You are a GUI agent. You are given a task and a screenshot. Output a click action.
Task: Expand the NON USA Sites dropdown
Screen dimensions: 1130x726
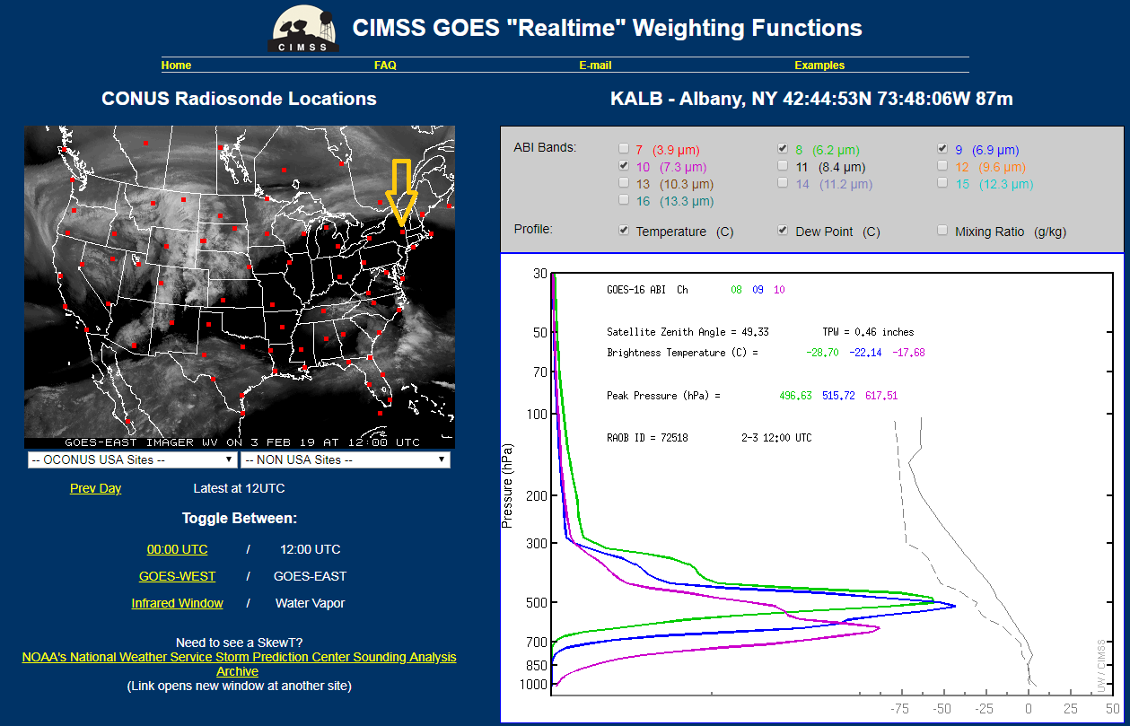[x=346, y=459]
